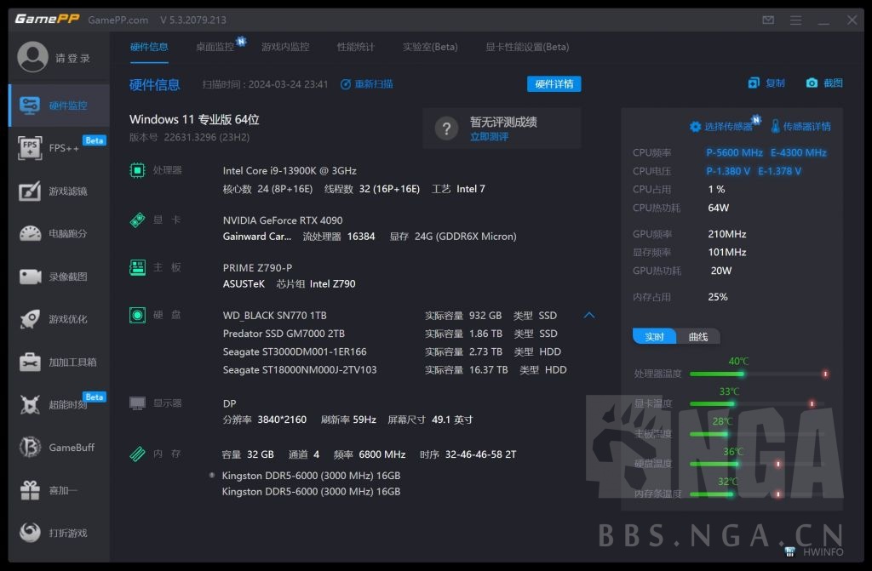Open 传感器详情 sensor details
Screen dimensions: 872x571
(803, 125)
